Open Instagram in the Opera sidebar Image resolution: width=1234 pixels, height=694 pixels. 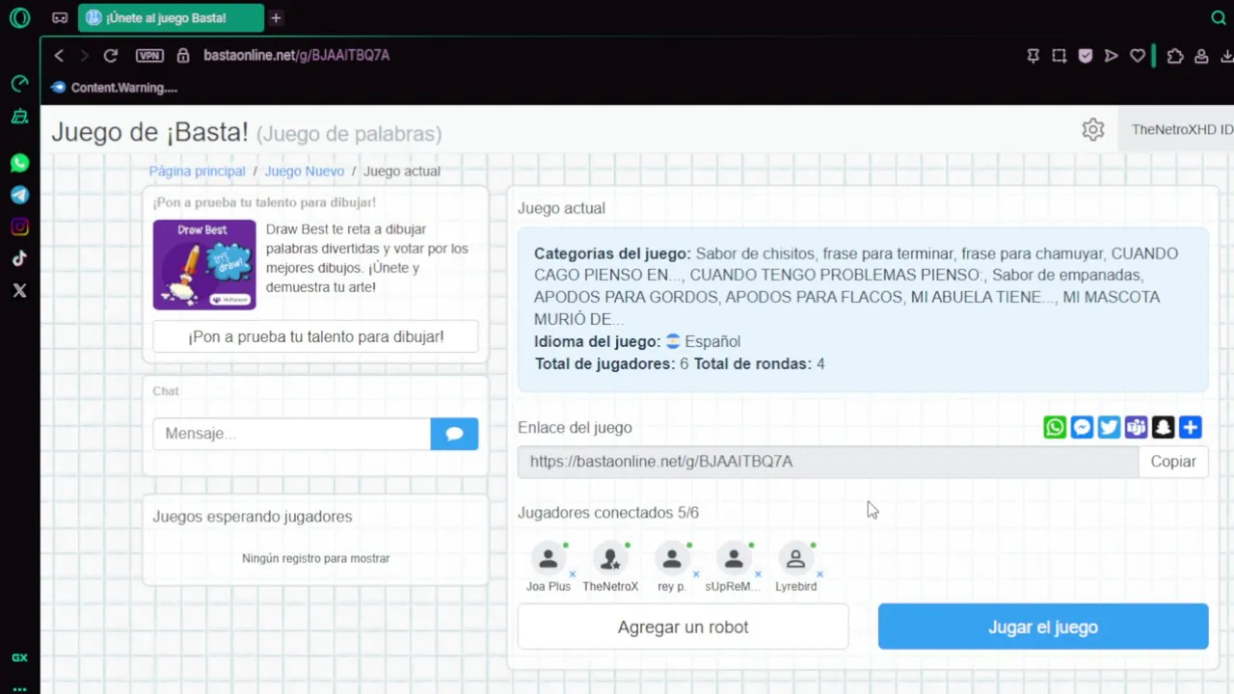pos(19,227)
